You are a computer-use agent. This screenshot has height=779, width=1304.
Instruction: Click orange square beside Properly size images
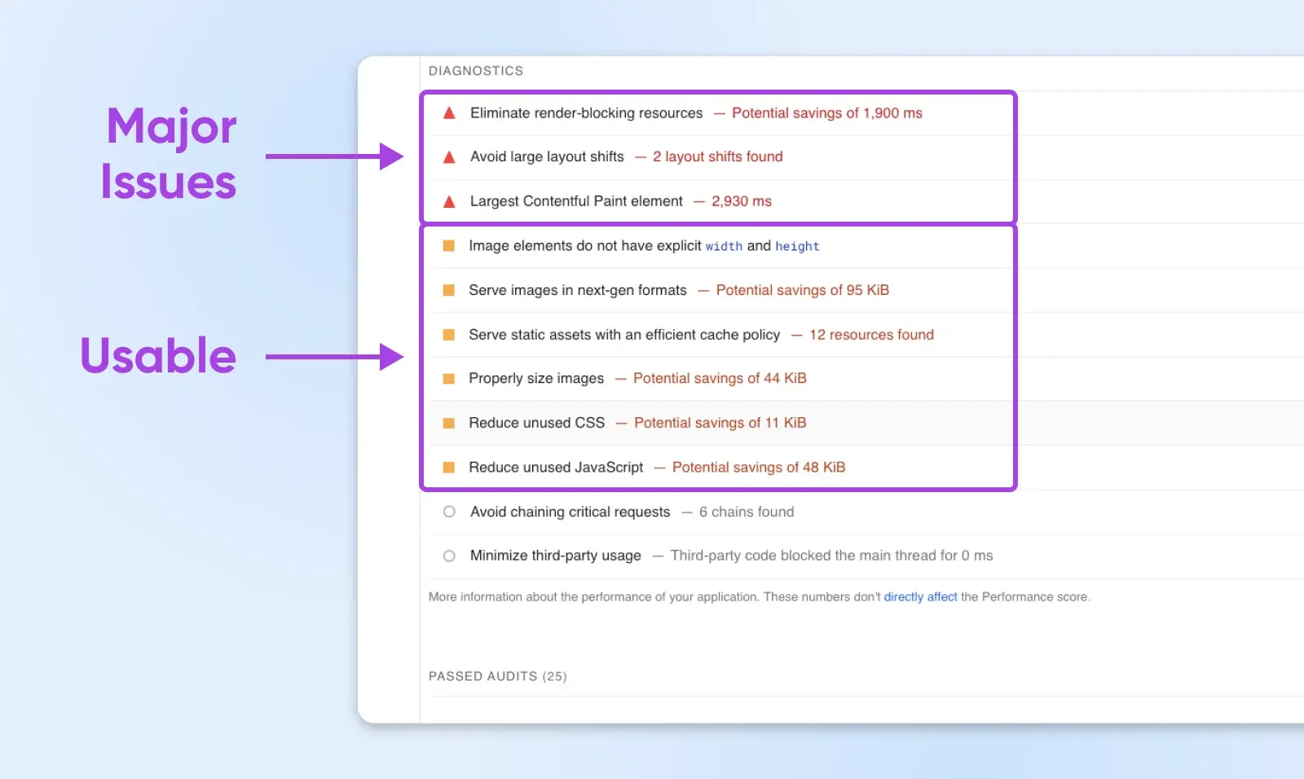[x=448, y=379]
